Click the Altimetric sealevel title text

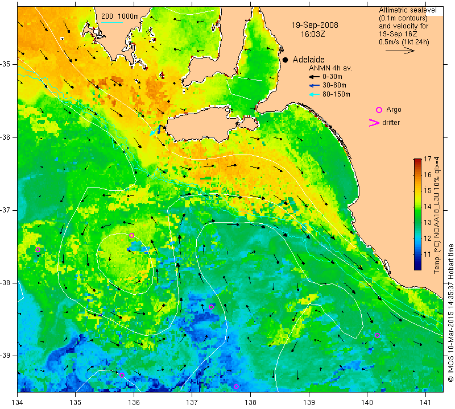coord(408,10)
